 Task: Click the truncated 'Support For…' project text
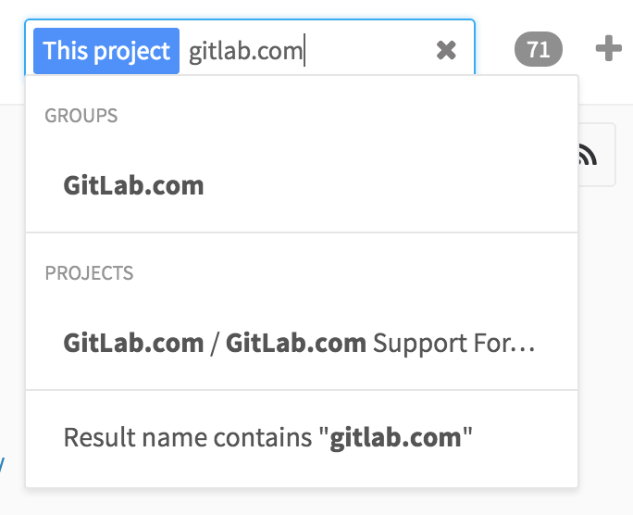click(454, 344)
